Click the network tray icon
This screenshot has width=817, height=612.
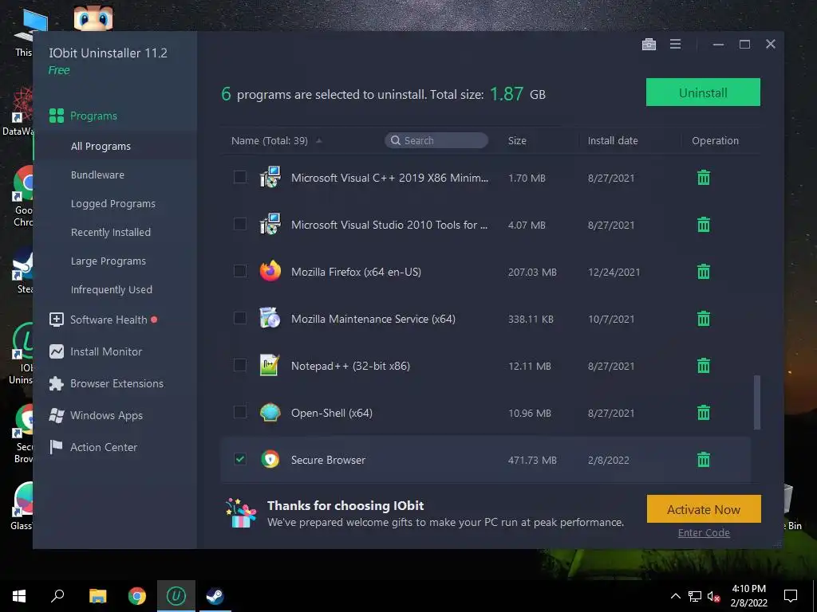pyautogui.click(x=695, y=596)
